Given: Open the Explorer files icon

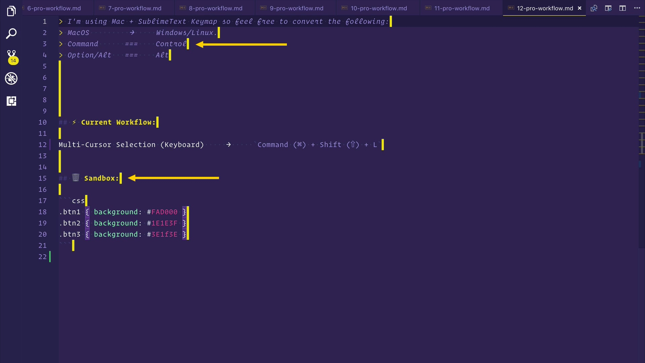Looking at the screenshot, I should (11, 11).
